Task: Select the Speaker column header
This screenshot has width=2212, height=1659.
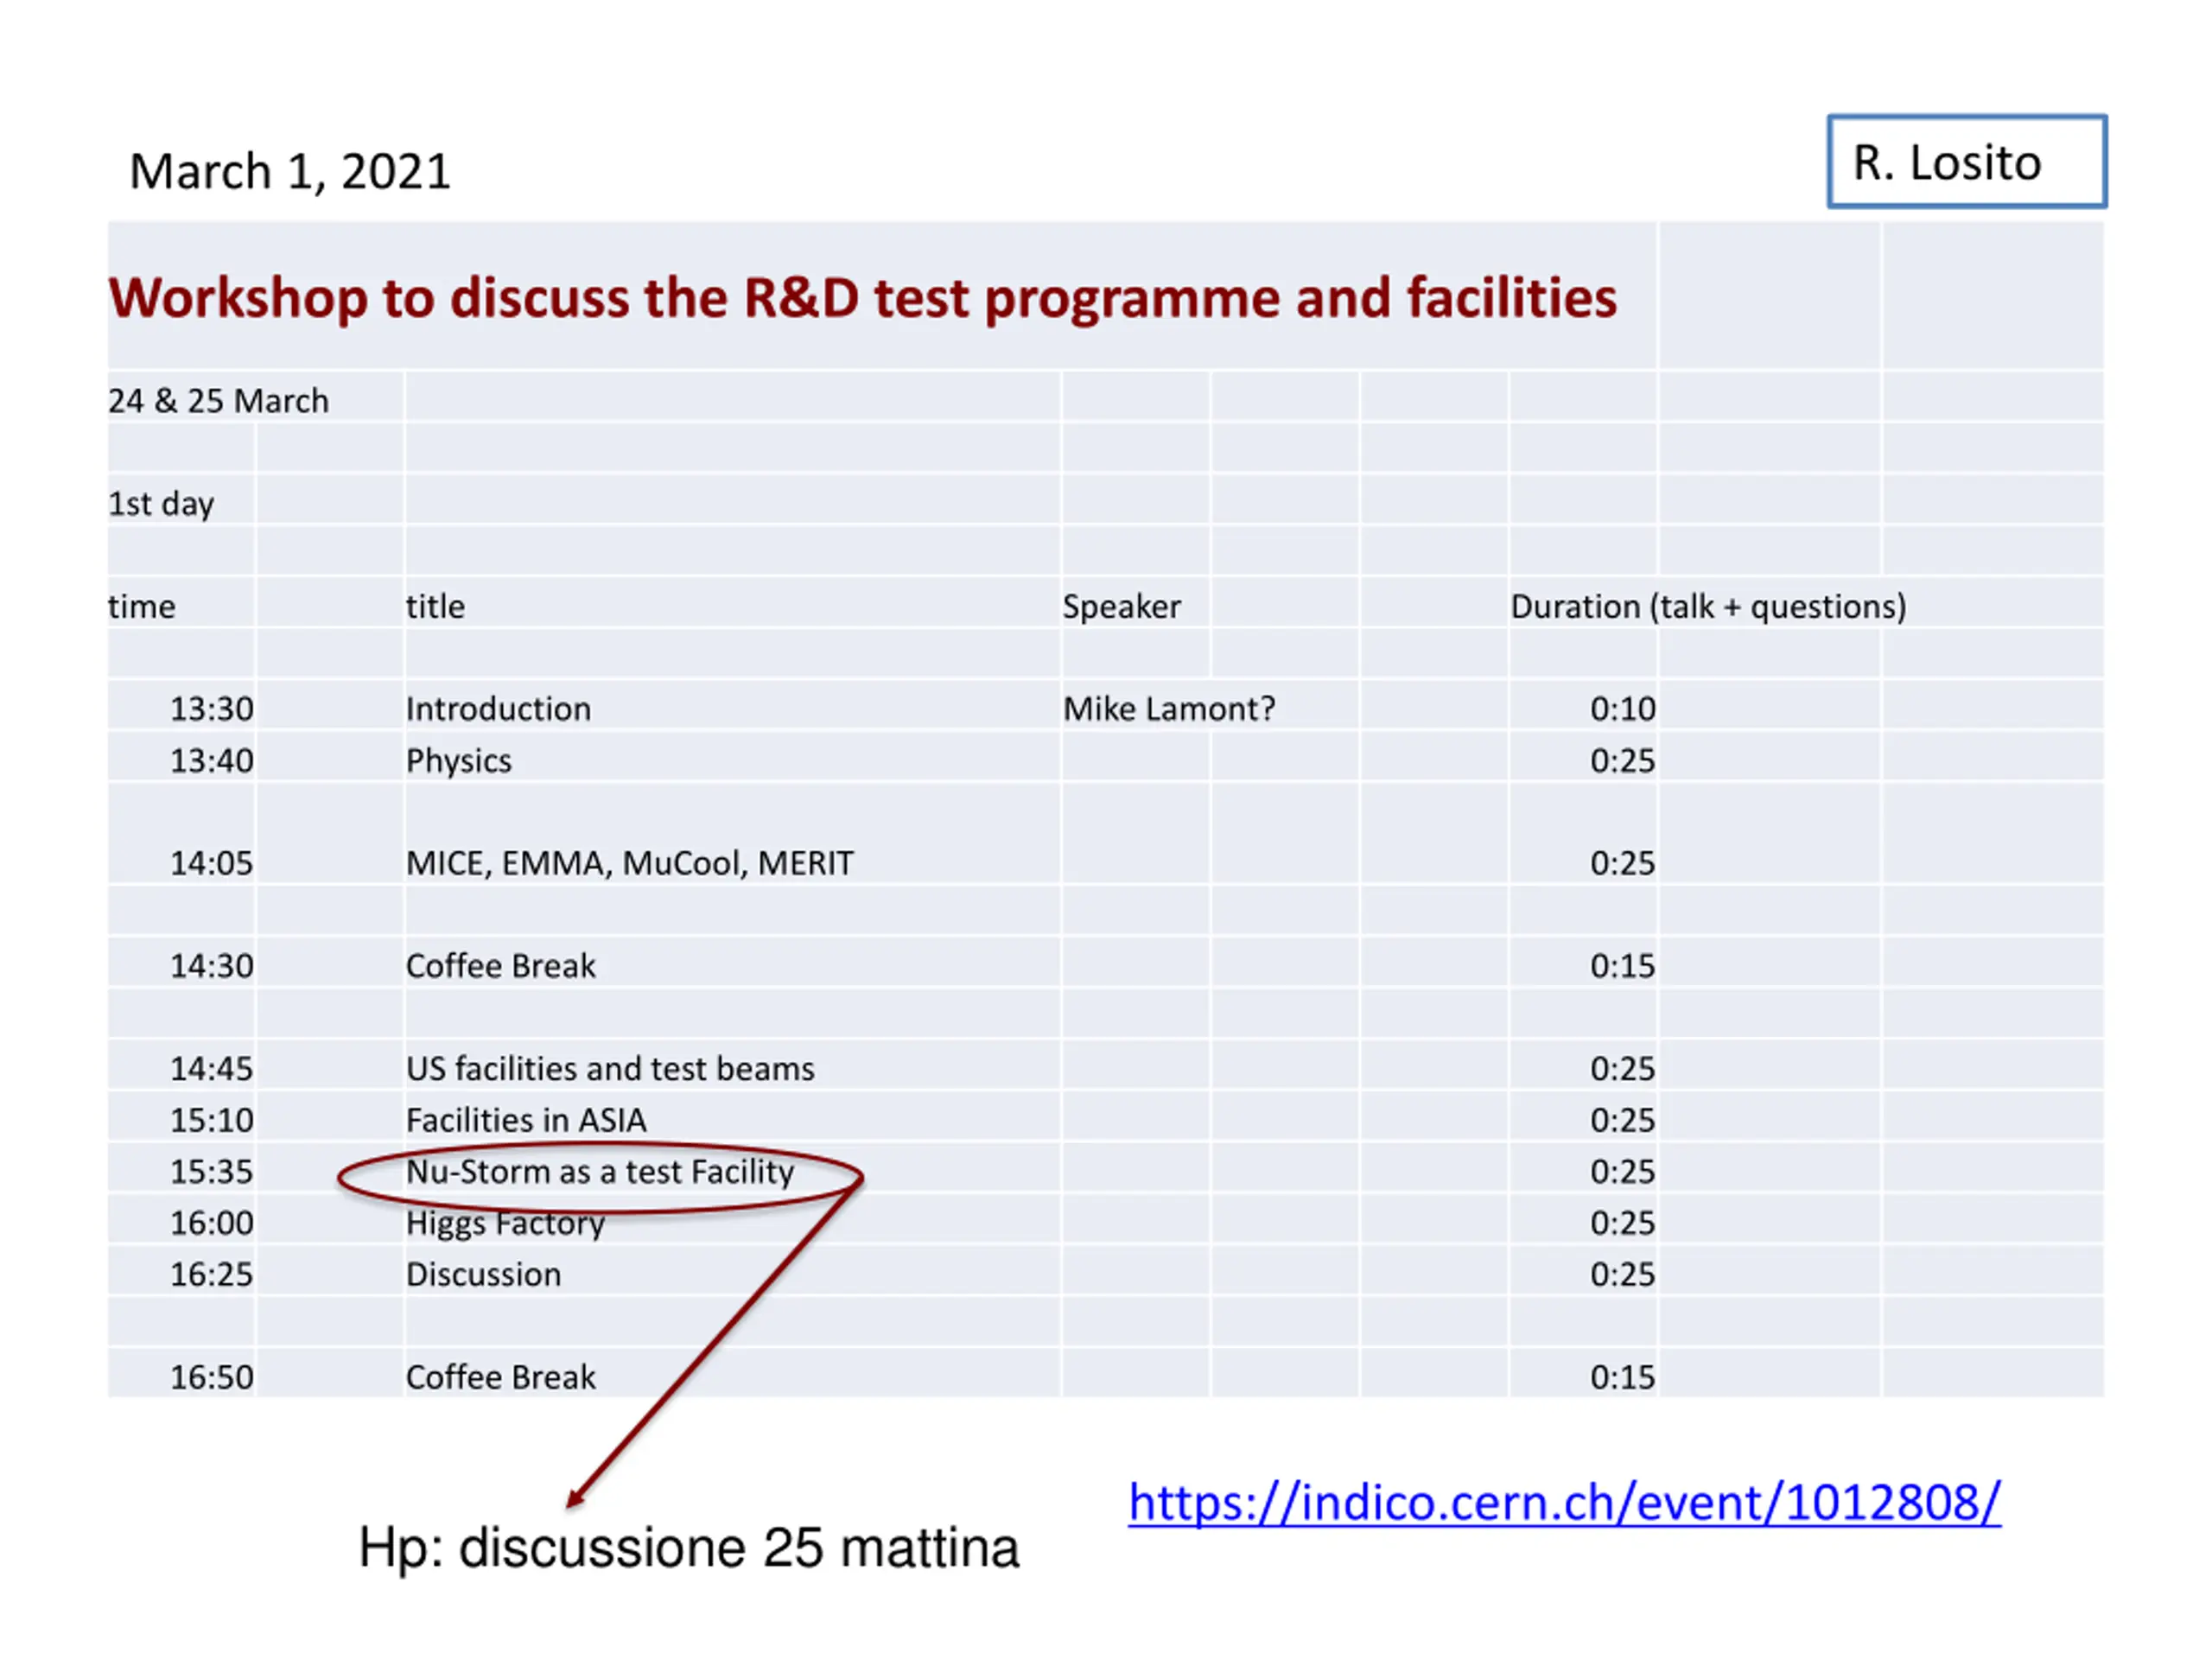Action: coord(1121,607)
